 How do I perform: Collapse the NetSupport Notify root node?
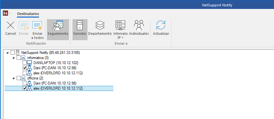click(7, 53)
